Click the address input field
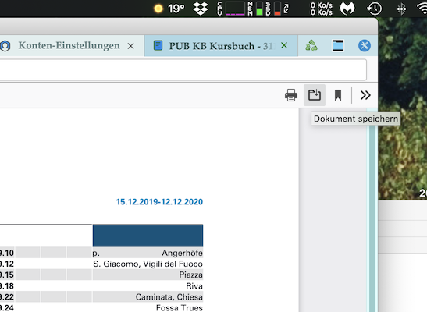The height and width of the screenshot is (312, 427). coord(183,69)
